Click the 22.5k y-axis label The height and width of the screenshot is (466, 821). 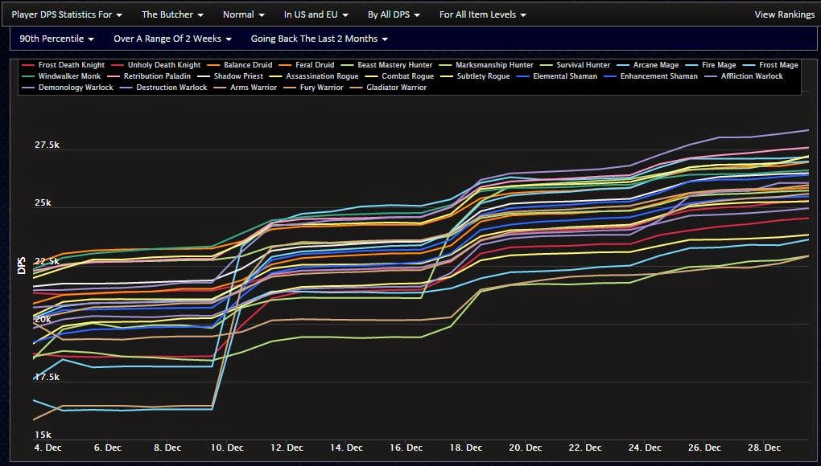[47, 260]
